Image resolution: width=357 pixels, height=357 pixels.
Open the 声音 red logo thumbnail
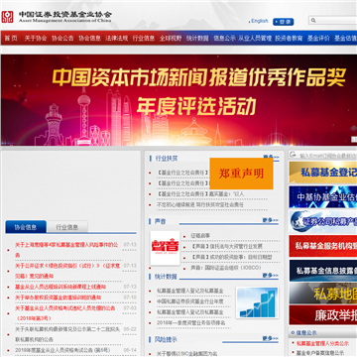tap(165, 248)
